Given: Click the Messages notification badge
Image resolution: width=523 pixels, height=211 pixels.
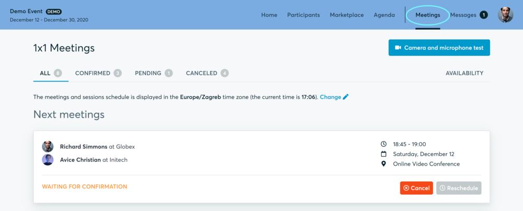Looking at the screenshot, I should pyautogui.click(x=484, y=15).
